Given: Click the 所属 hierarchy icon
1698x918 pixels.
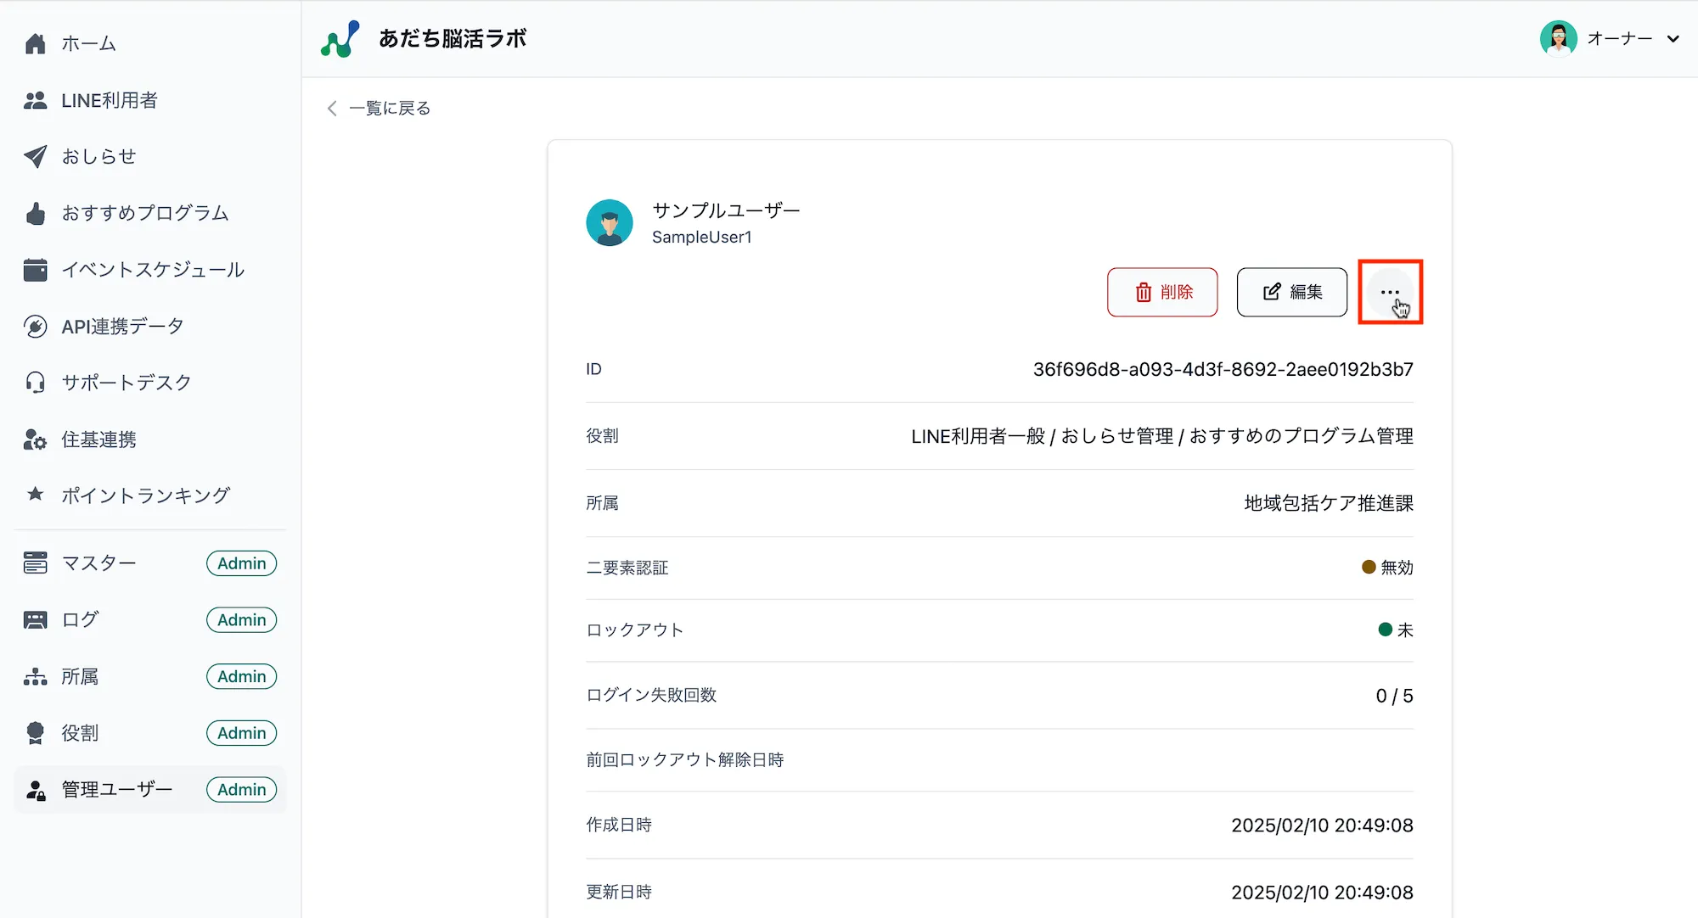Looking at the screenshot, I should [x=35, y=676].
